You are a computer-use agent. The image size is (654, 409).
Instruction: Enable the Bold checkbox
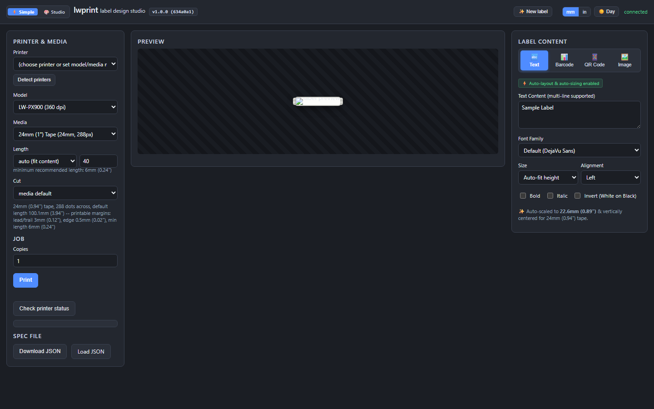point(523,196)
